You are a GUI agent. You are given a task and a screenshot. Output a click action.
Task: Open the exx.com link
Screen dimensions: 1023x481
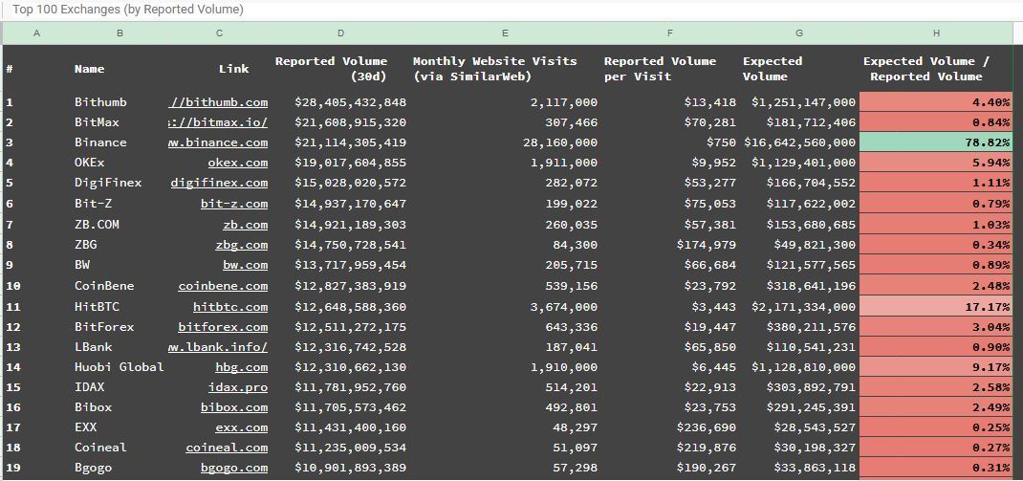coord(241,427)
